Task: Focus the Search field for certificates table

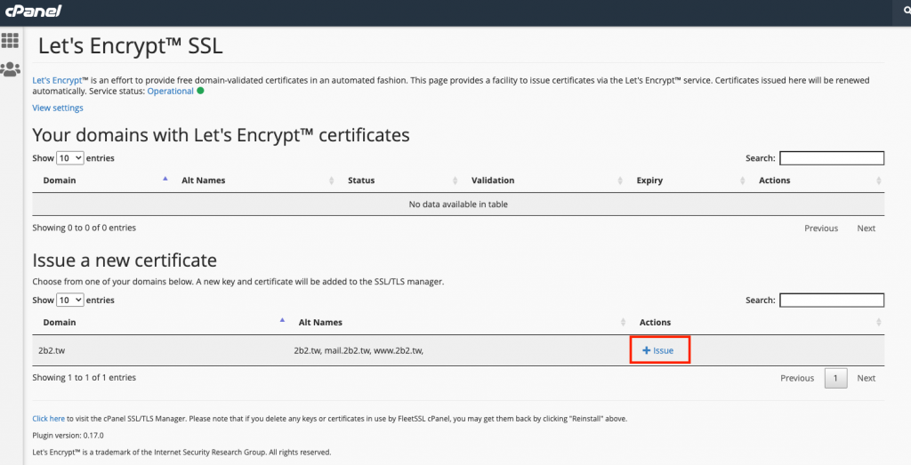Action: [x=832, y=158]
